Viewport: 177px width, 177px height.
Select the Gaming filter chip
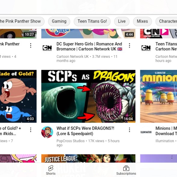click(x=59, y=21)
